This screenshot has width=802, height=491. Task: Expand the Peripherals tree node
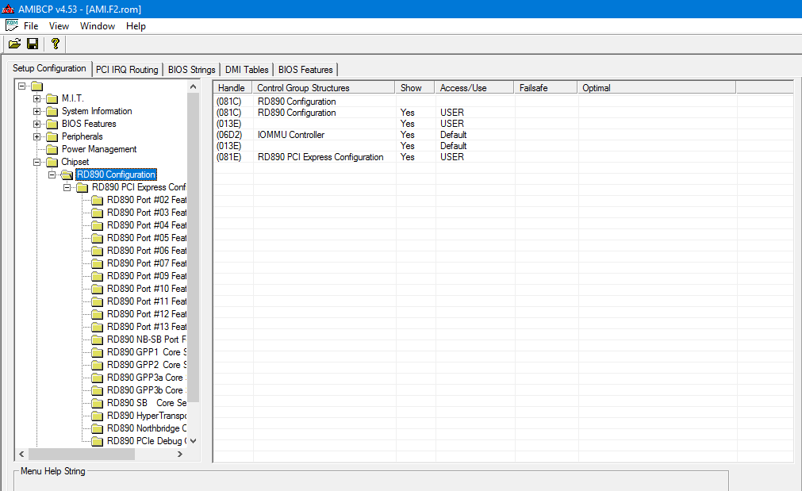point(36,137)
